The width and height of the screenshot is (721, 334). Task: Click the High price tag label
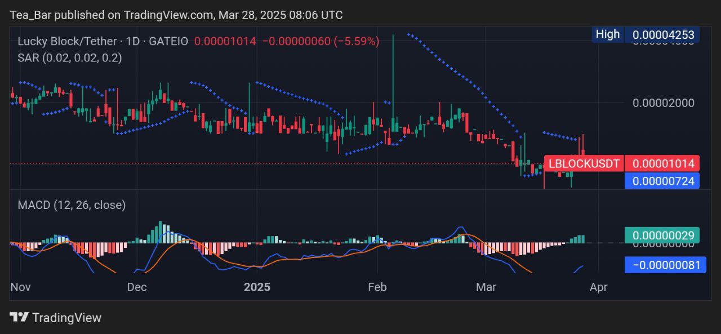(x=607, y=34)
